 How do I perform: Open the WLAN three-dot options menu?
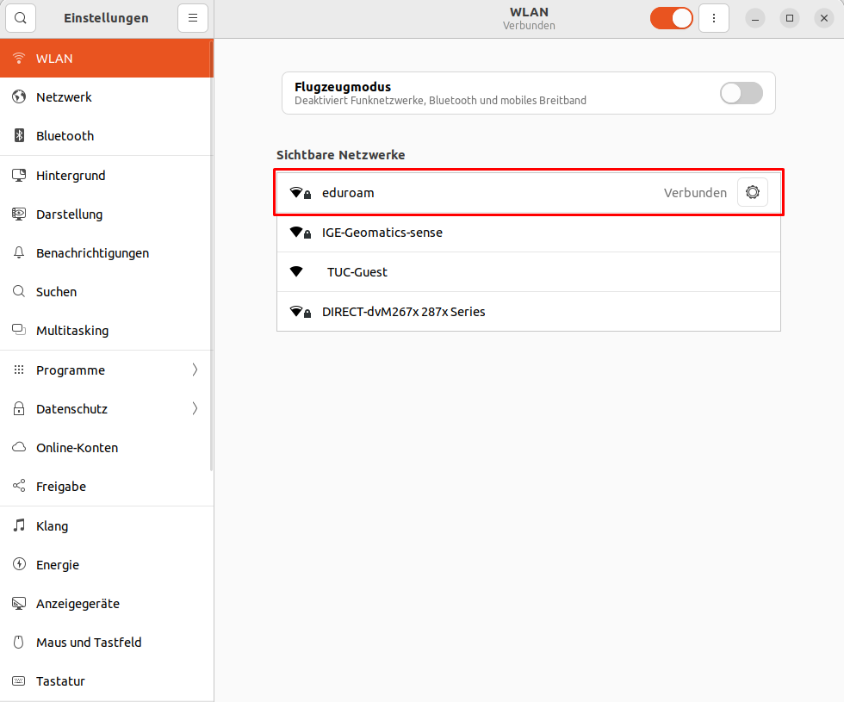point(714,18)
